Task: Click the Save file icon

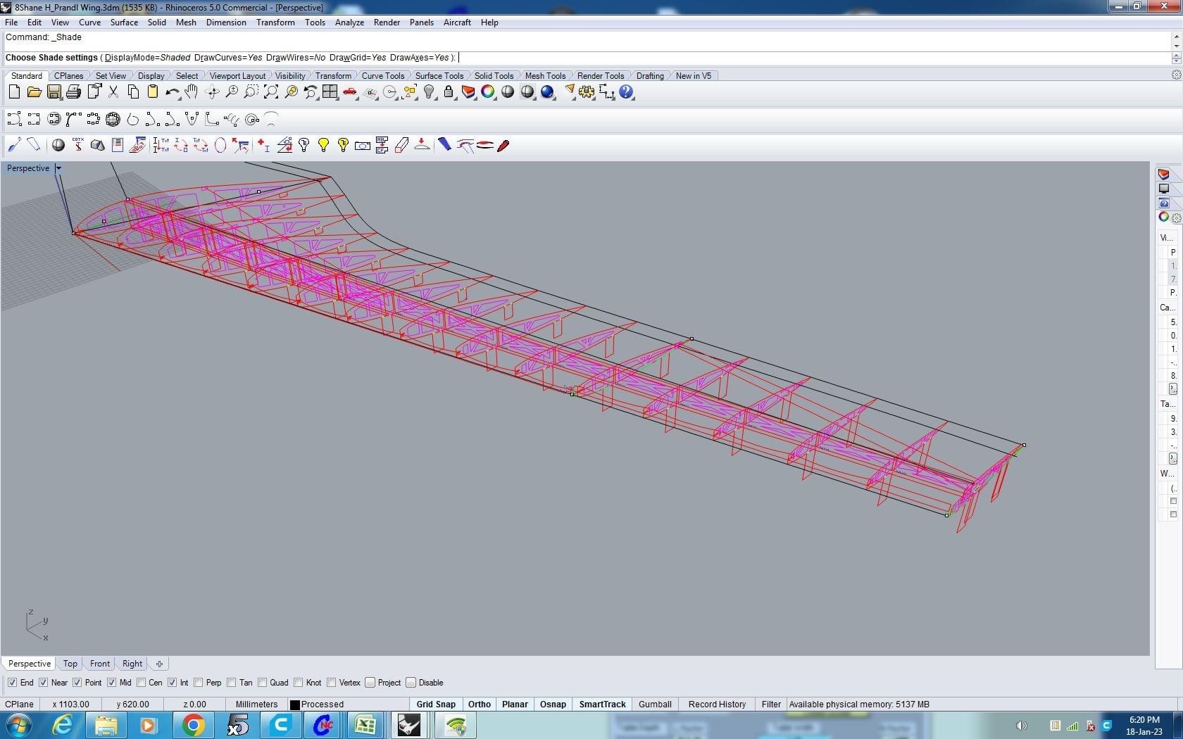Action: point(54,92)
